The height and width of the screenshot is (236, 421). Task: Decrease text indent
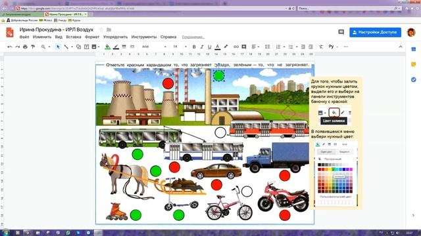coord(303,47)
